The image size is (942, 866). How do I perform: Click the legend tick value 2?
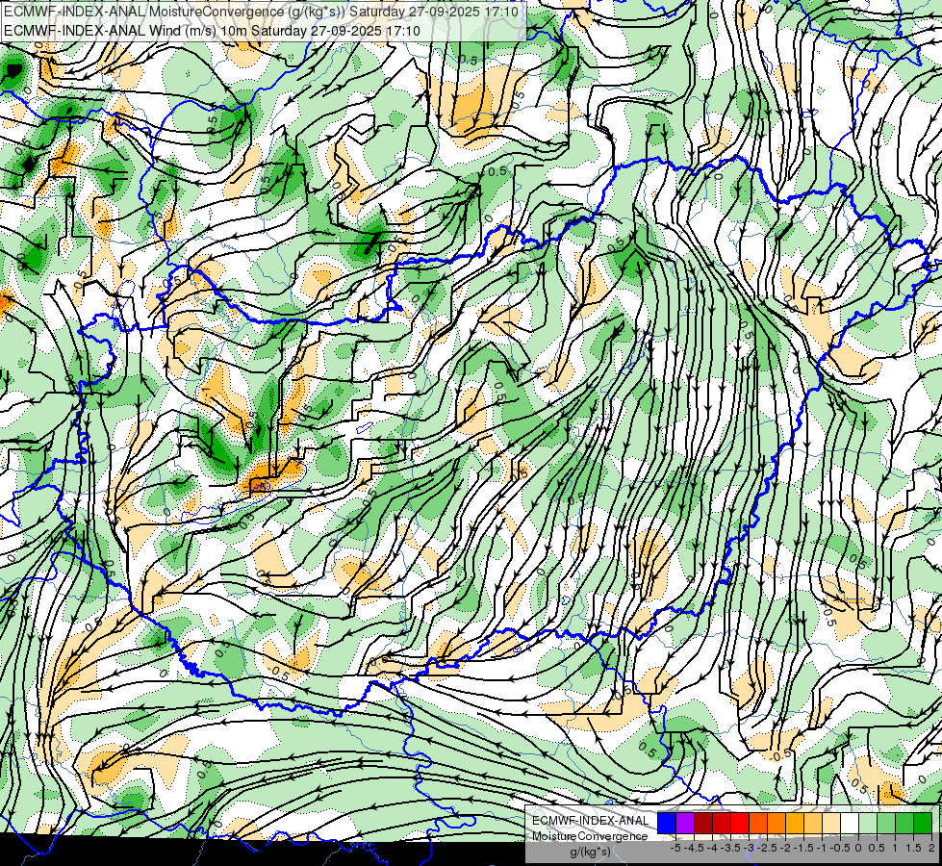pos(931,848)
